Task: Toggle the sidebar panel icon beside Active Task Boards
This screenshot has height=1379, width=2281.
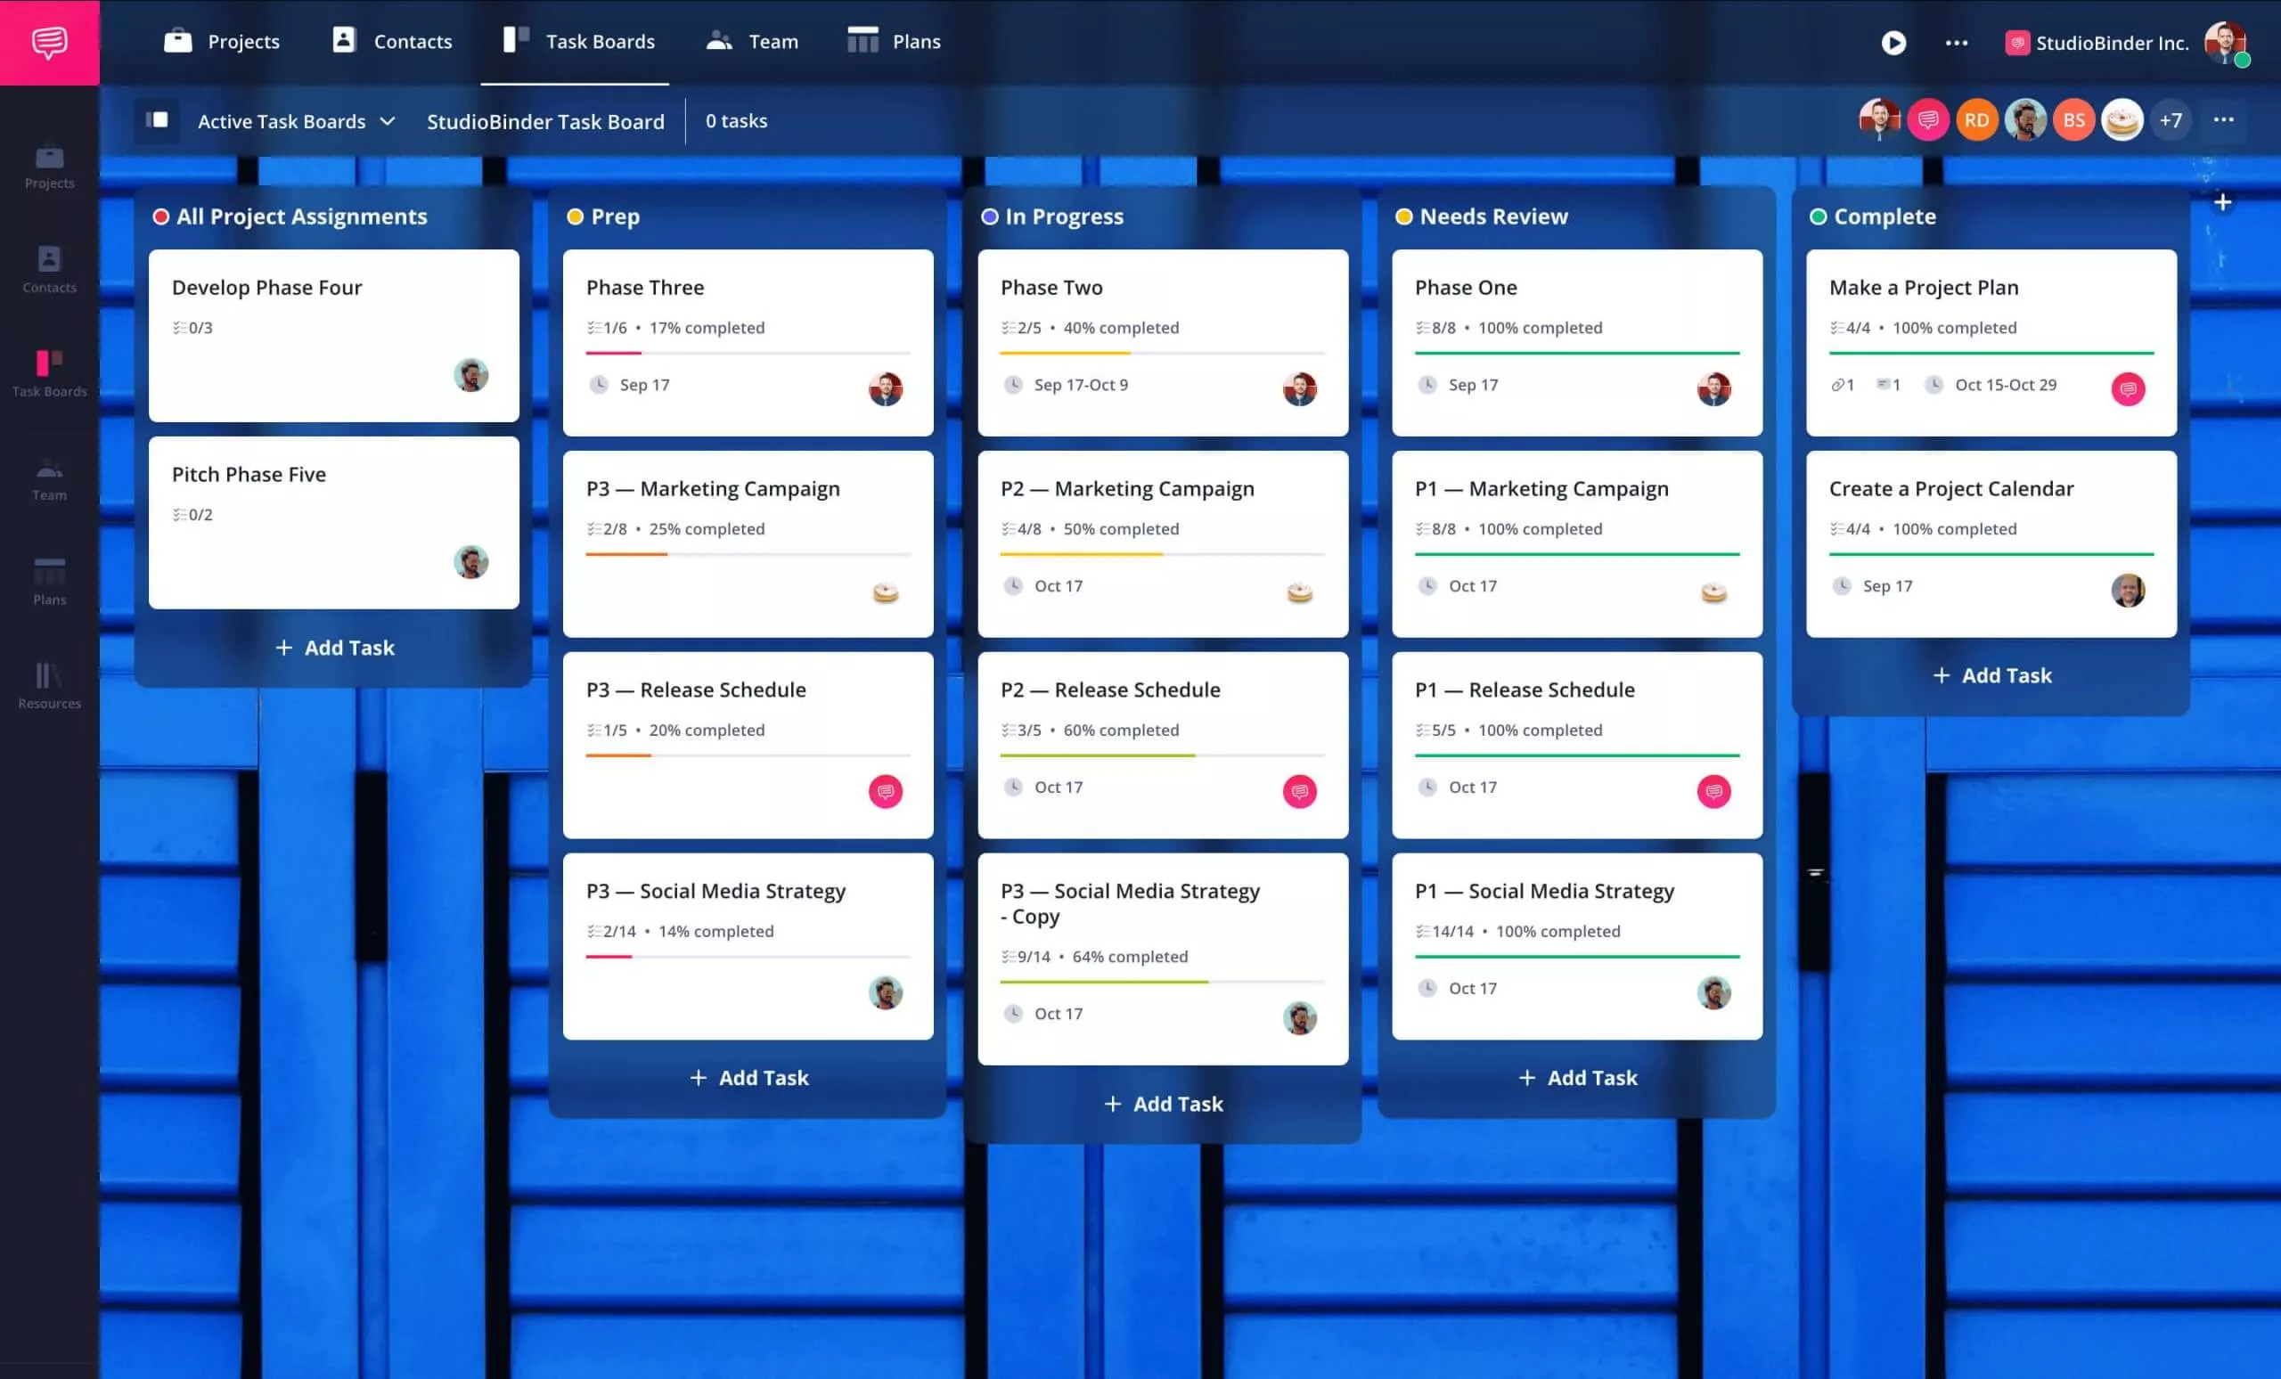Action: pos(158,120)
